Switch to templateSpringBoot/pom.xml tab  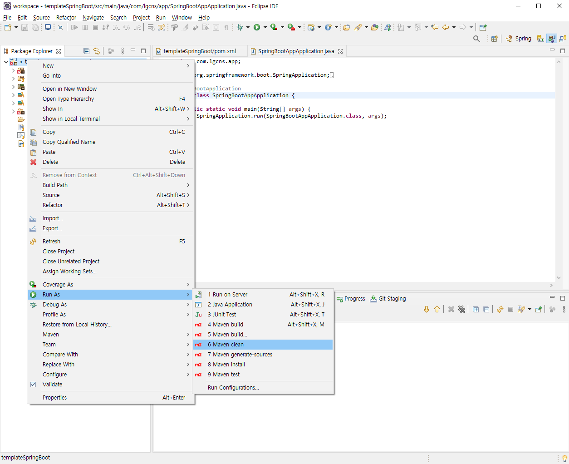(200, 51)
